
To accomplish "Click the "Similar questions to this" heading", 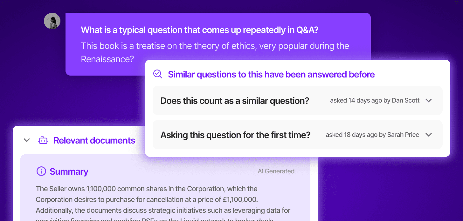I will 271,74.
